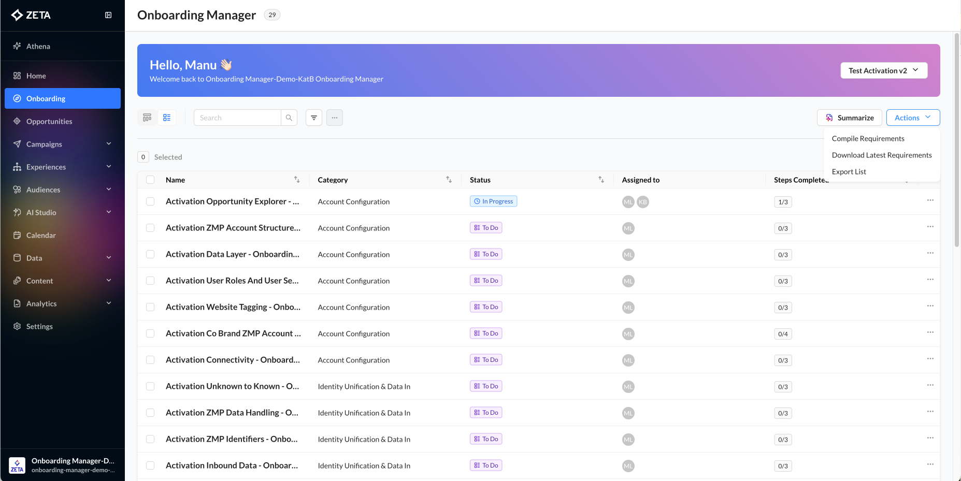Select Export List menu option
The height and width of the screenshot is (481, 961).
pos(849,171)
